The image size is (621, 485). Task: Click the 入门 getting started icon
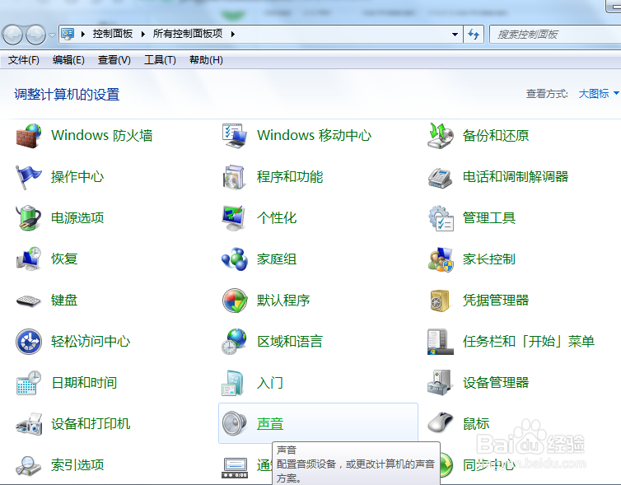(x=233, y=382)
